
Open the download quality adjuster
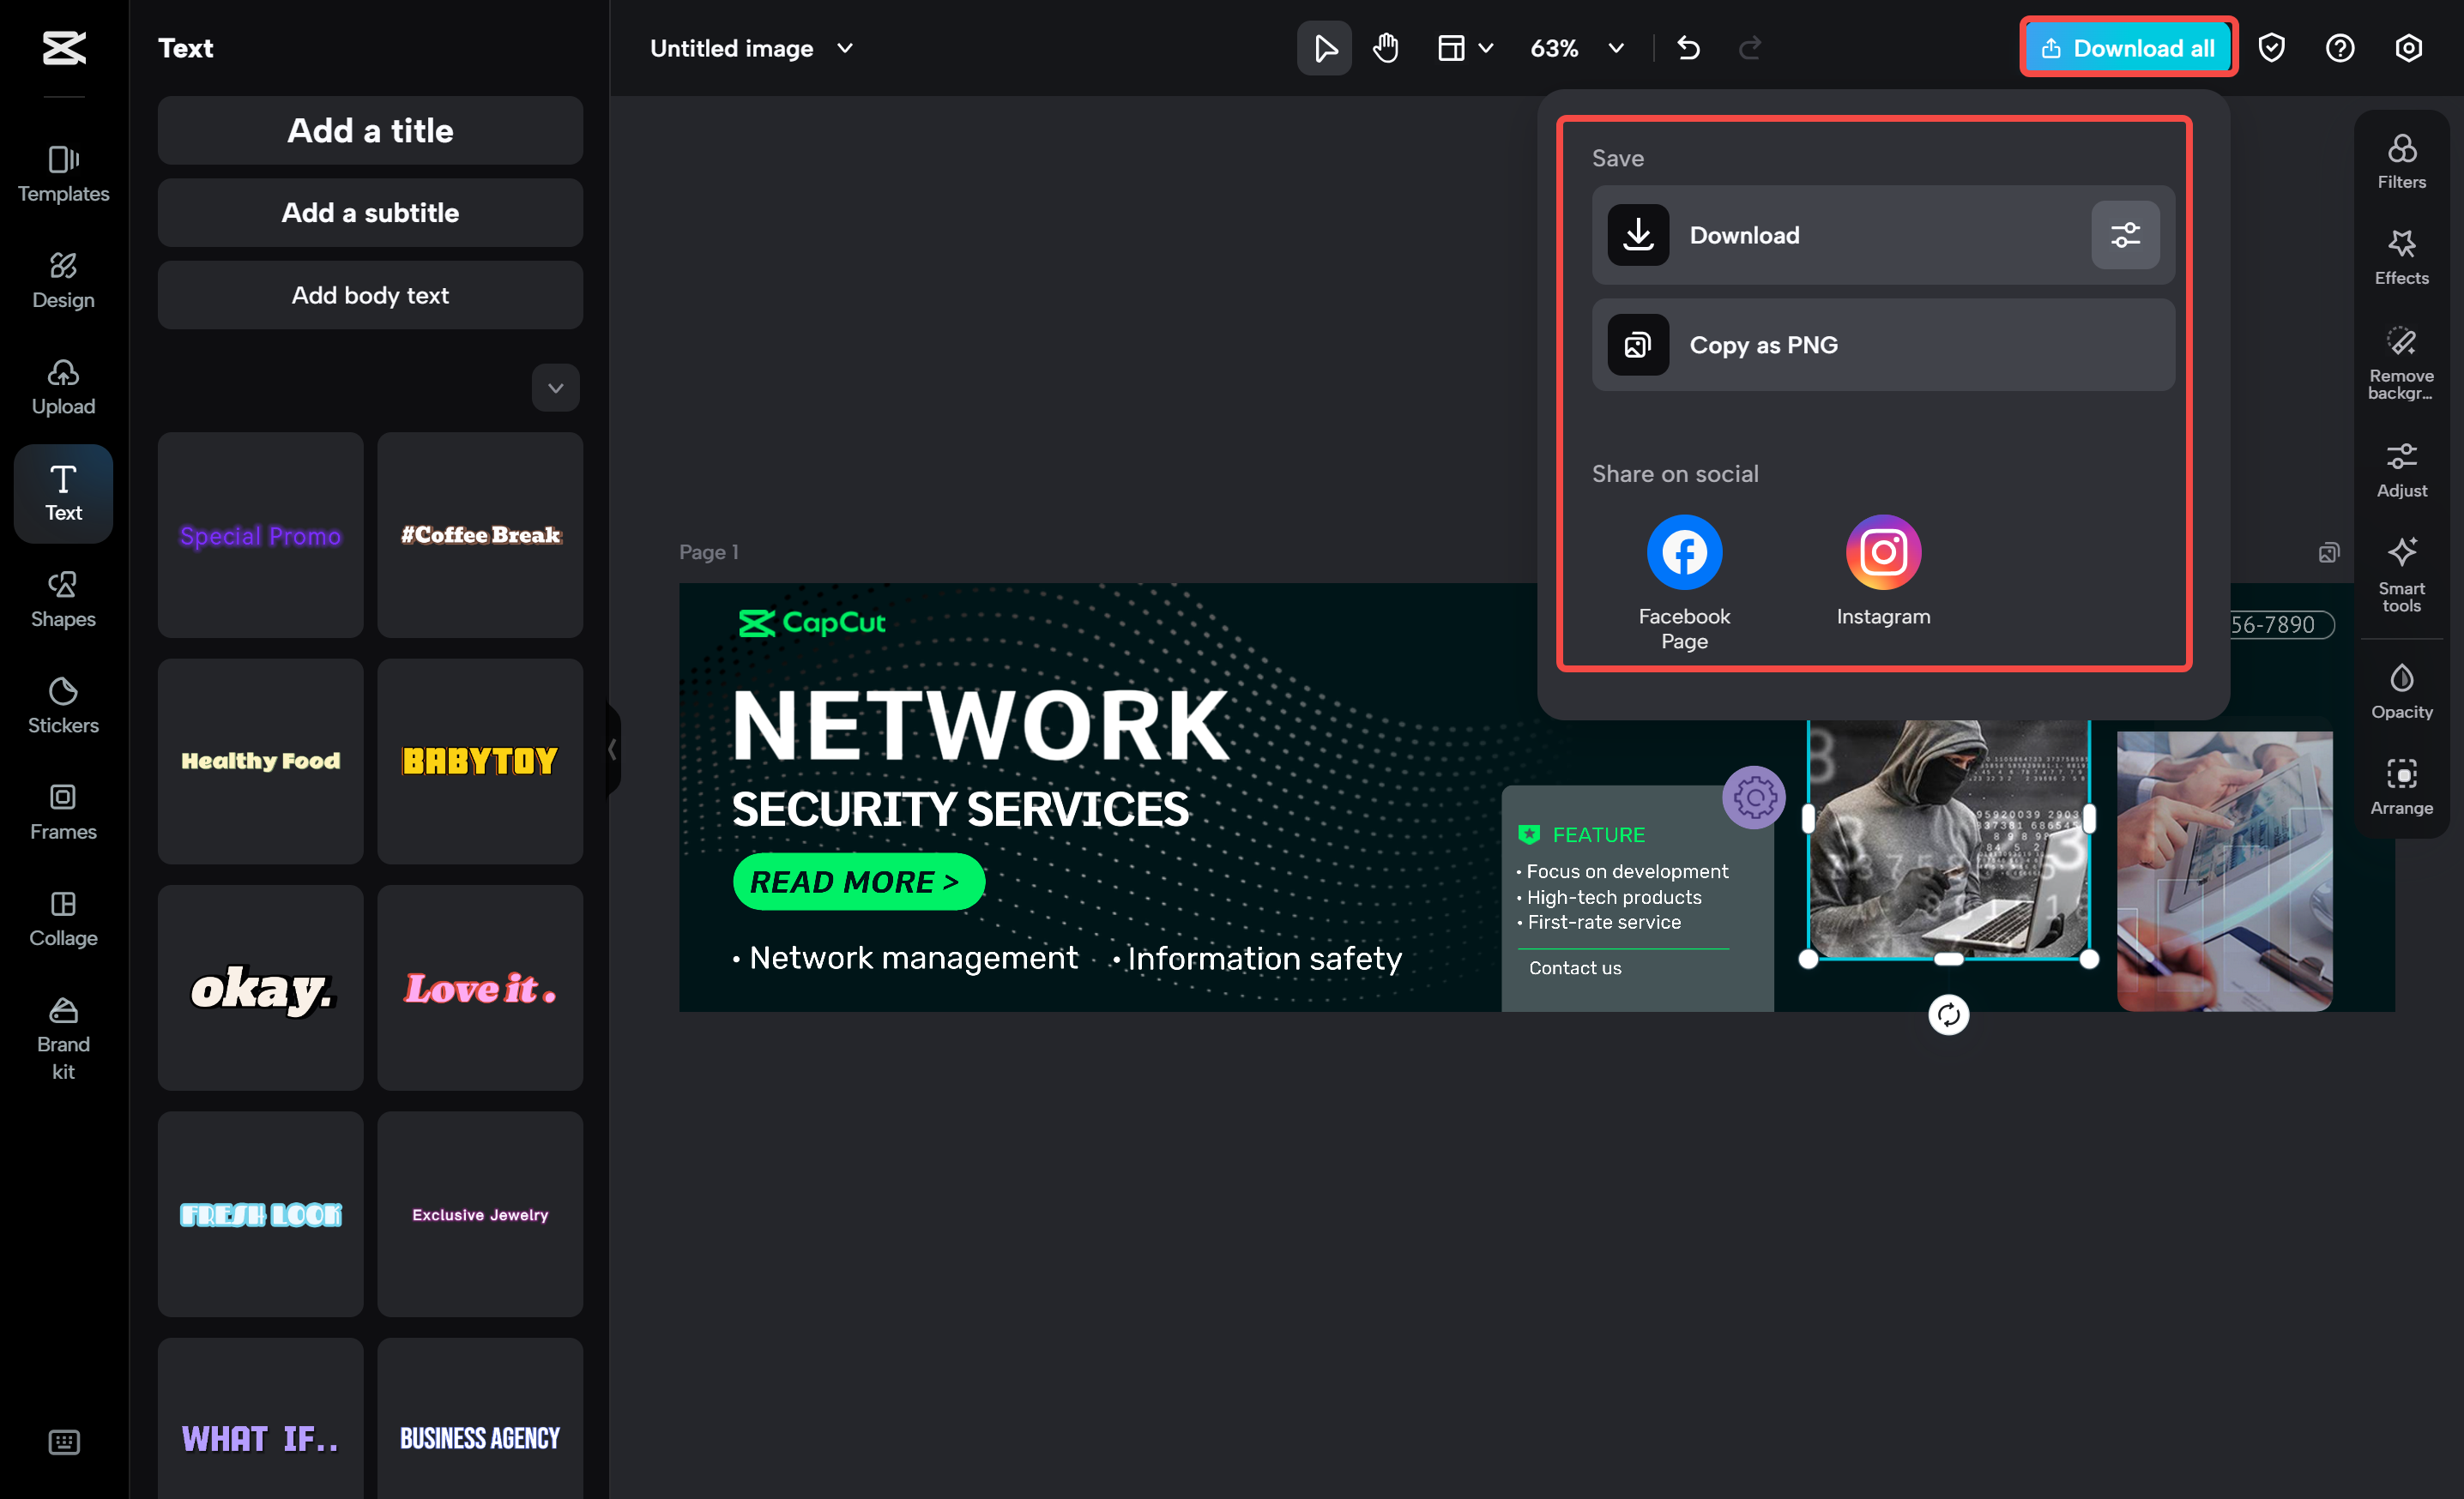pyautogui.click(x=2125, y=235)
